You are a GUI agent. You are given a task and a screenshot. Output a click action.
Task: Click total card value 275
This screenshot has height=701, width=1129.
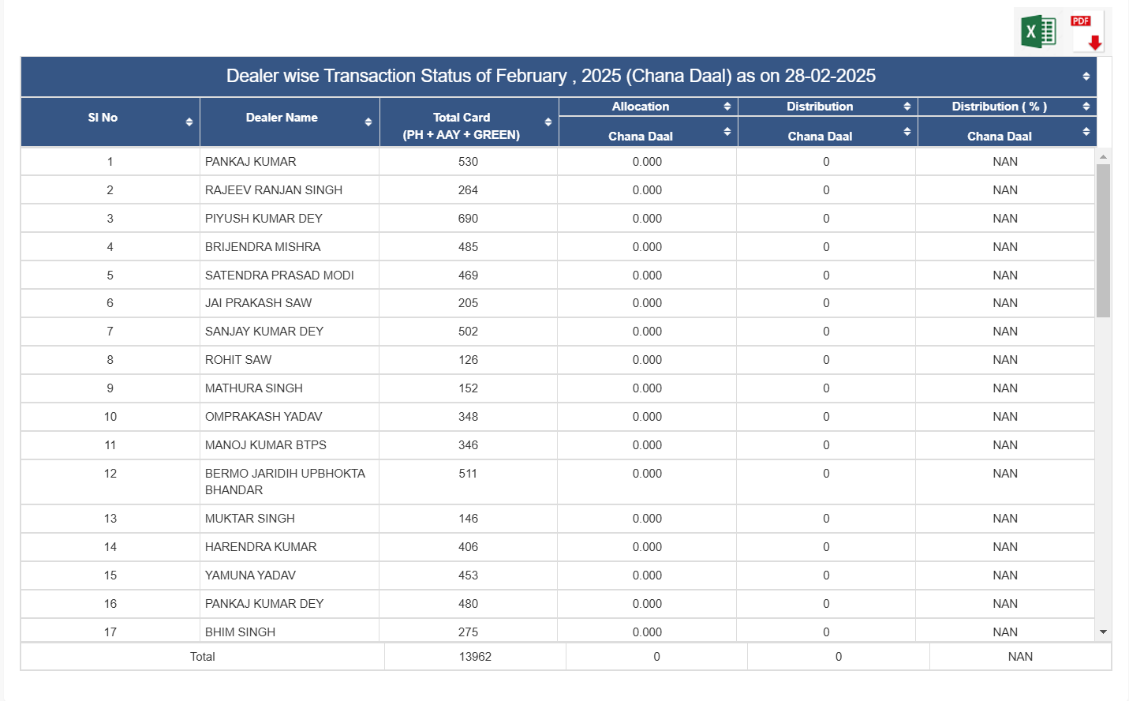(x=468, y=632)
